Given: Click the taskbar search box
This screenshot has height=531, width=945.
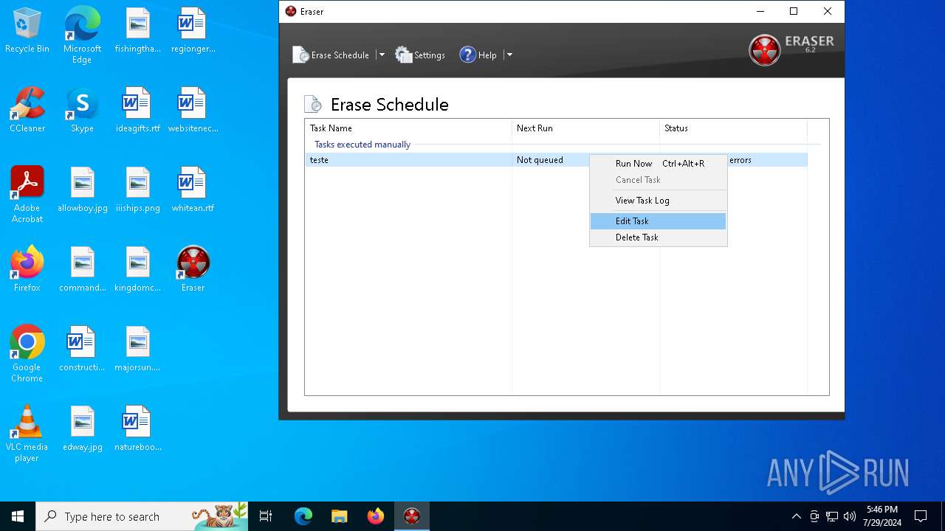Looking at the screenshot, I should 142,516.
